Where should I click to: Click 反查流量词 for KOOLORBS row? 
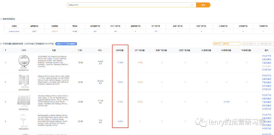pyautogui.click(x=266, y=59)
